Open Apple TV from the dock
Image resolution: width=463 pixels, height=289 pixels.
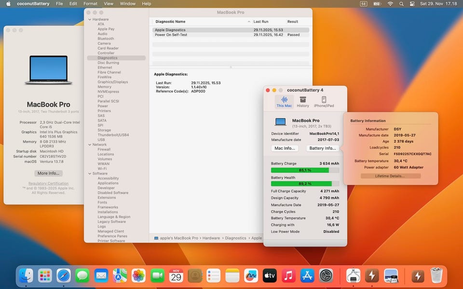pos(270,276)
